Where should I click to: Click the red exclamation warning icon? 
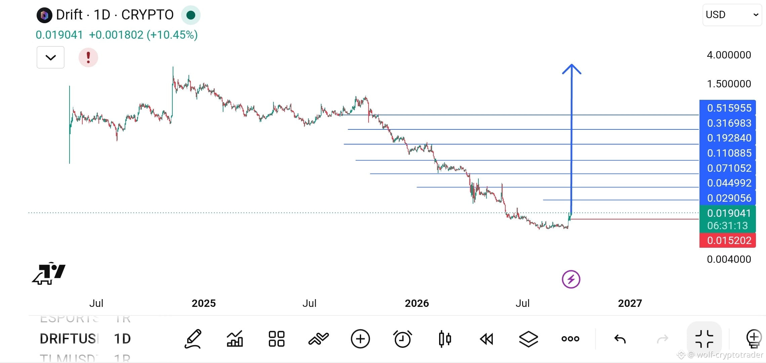click(x=88, y=57)
